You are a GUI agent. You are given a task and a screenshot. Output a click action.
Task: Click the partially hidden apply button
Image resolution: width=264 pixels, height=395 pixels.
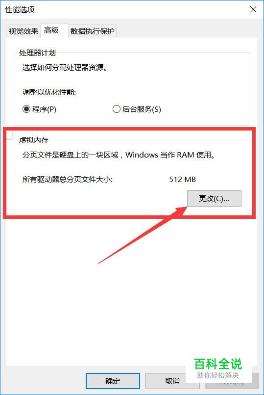232,382
